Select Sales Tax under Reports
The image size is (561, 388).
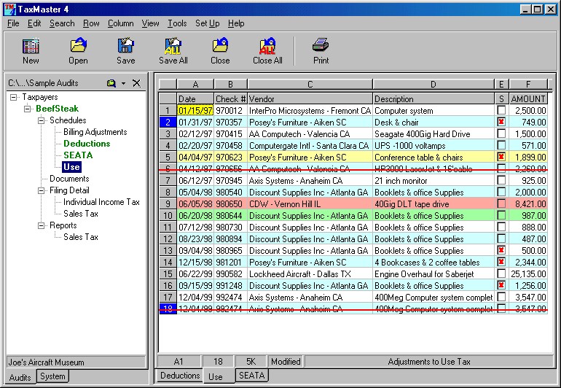(81, 237)
